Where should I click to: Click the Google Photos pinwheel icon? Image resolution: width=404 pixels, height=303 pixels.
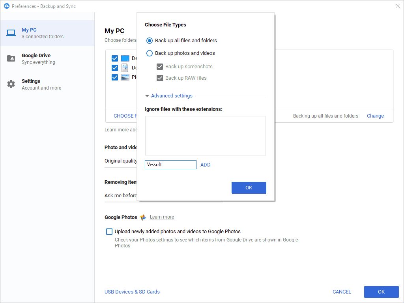point(143,217)
